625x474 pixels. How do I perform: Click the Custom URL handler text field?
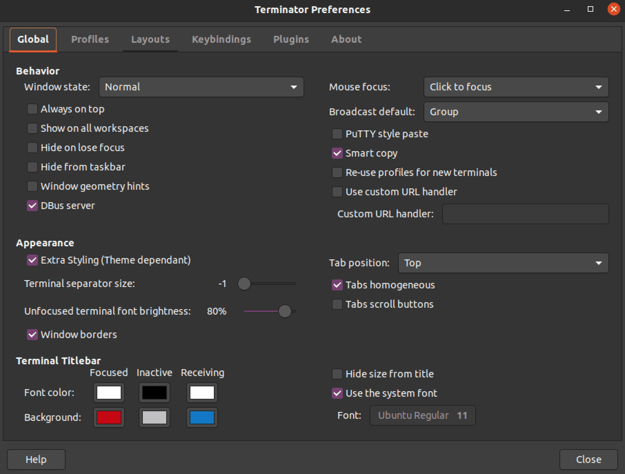click(525, 214)
